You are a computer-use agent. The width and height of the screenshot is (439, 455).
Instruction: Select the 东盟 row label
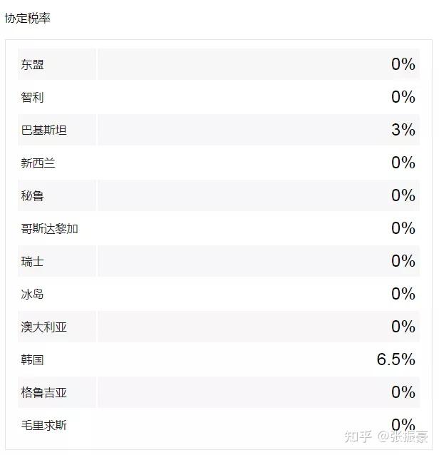pos(33,65)
